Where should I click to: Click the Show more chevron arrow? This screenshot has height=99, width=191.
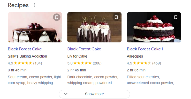[66, 94]
